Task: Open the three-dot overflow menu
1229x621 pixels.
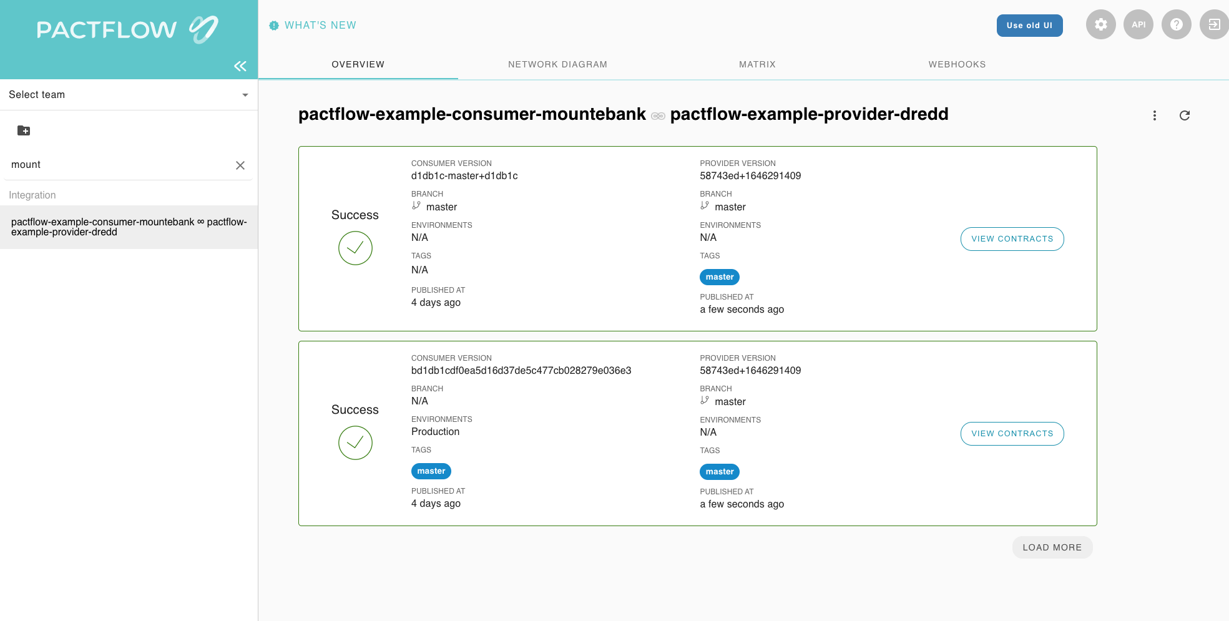Action: pos(1154,115)
